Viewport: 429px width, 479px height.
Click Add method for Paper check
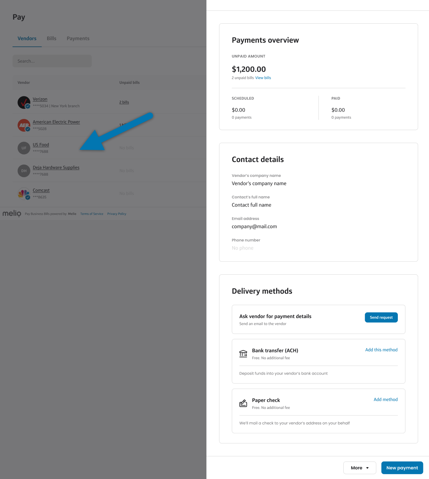[x=385, y=400]
